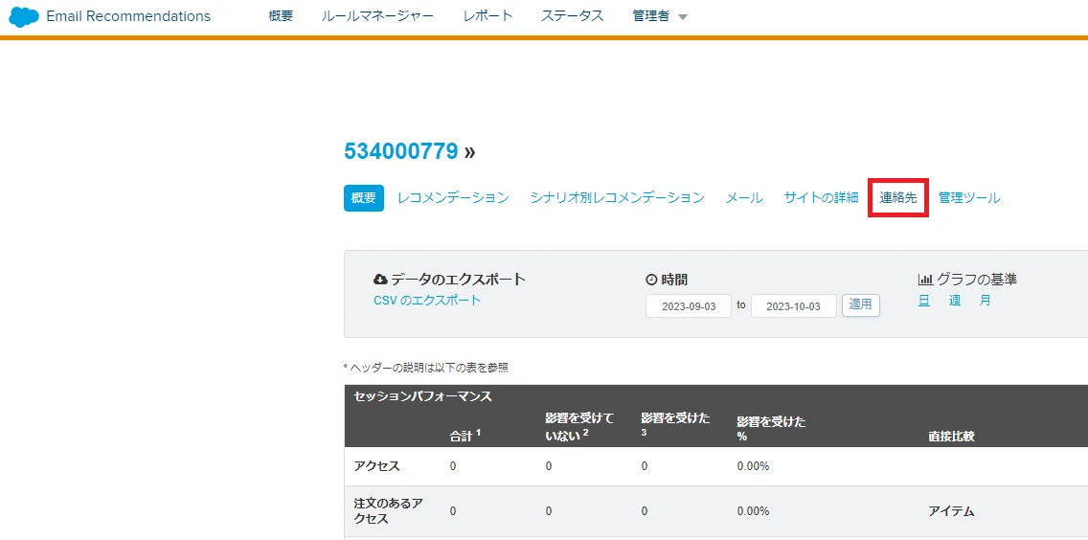Click the 534000779 account link
The height and width of the screenshot is (540, 1088).
tap(401, 151)
